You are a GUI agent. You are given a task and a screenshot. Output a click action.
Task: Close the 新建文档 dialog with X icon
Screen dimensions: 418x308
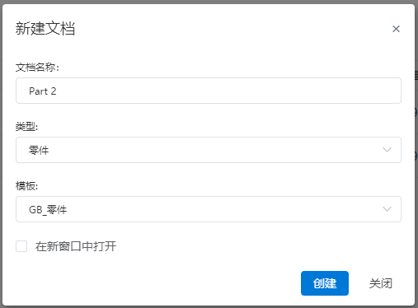coord(396,29)
